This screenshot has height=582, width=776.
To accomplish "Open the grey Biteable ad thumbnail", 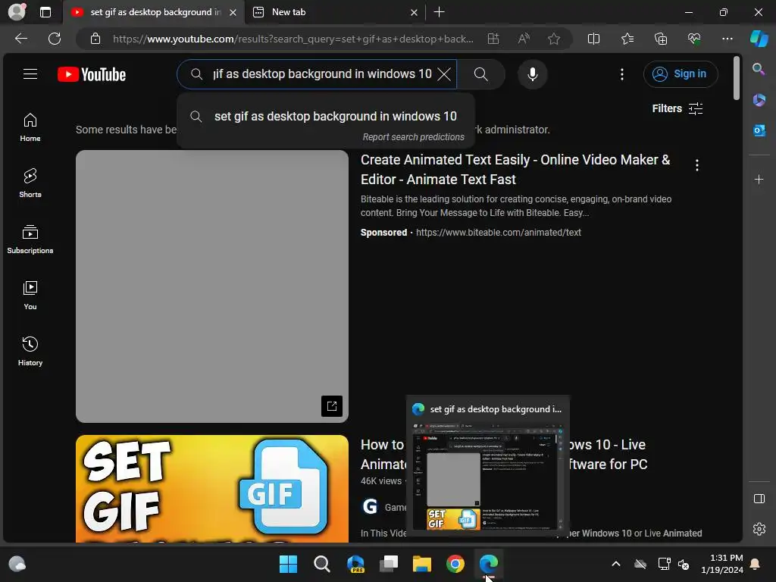I will point(212,286).
